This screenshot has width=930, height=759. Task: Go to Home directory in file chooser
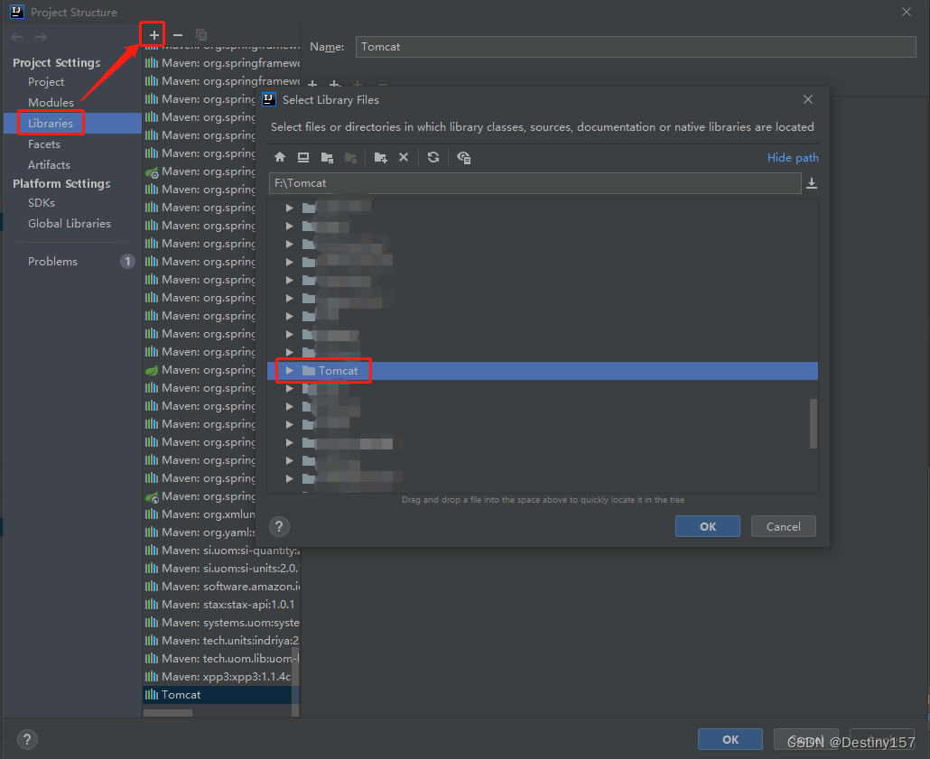tap(280, 157)
